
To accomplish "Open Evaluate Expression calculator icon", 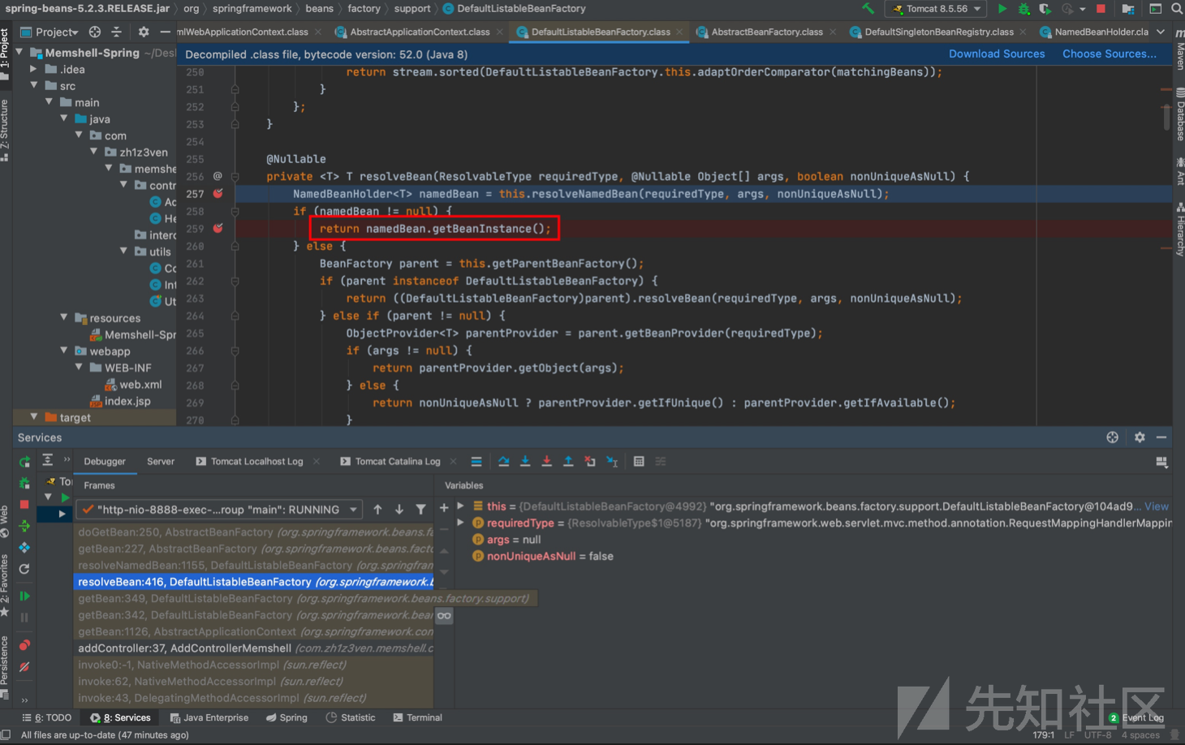I will pyautogui.click(x=639, y=461).
